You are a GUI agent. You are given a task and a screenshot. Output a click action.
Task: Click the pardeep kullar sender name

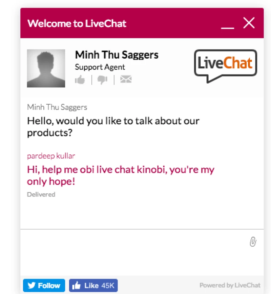tap(51, 156)
